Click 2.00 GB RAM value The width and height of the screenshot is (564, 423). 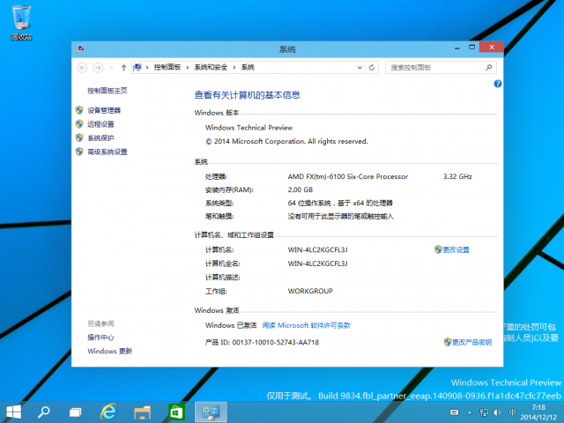tap(301, 190)
